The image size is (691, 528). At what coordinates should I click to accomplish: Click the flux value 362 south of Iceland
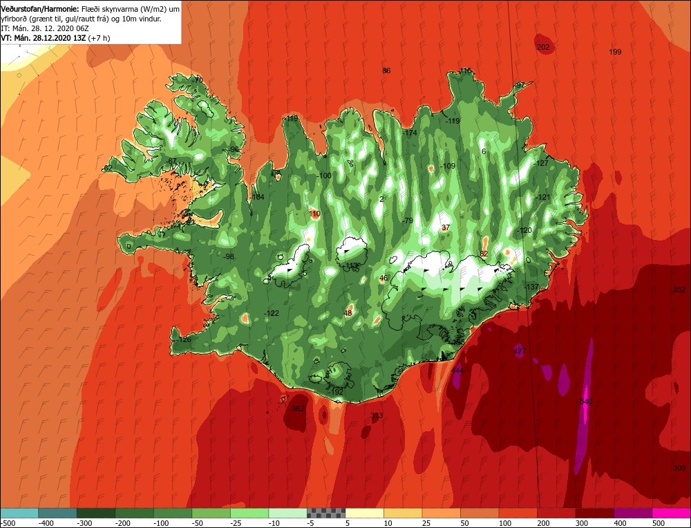(298, 408)
